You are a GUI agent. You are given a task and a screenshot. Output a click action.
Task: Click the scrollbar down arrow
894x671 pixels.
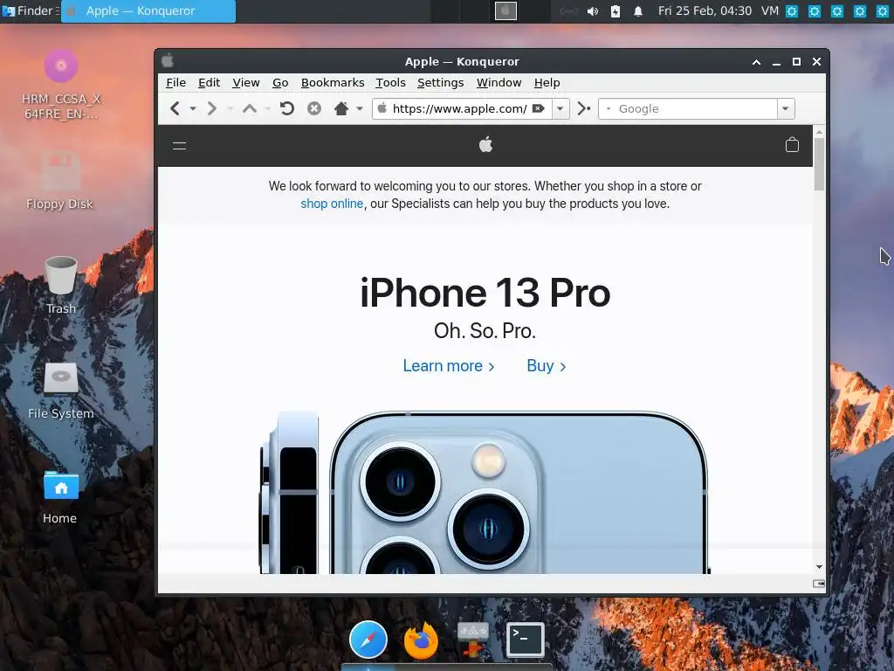point(819,566)
